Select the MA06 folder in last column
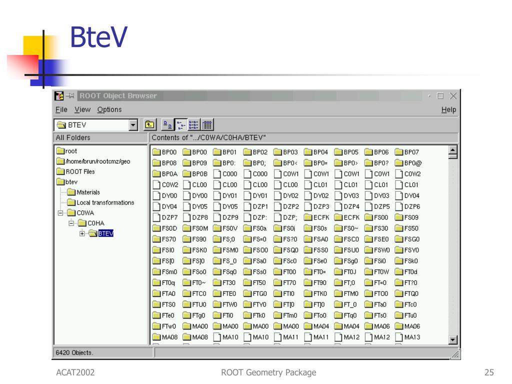The width and height of the screenshot is (512, 384). pyautogui.click(x=399, y=326)
